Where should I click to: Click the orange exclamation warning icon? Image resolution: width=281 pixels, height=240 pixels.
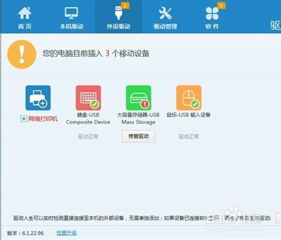tap(22, 55)
